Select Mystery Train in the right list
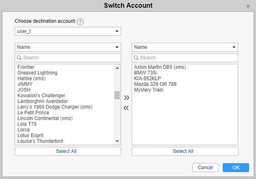 149,90
